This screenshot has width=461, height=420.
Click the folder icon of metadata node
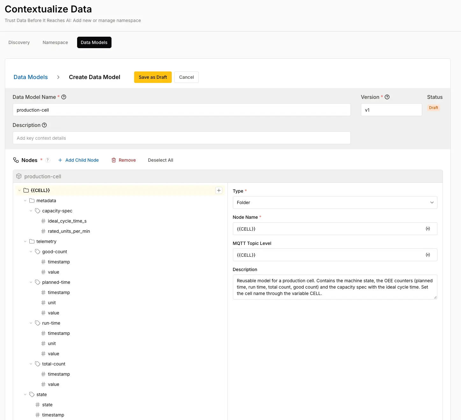click(x=32, y=201)
